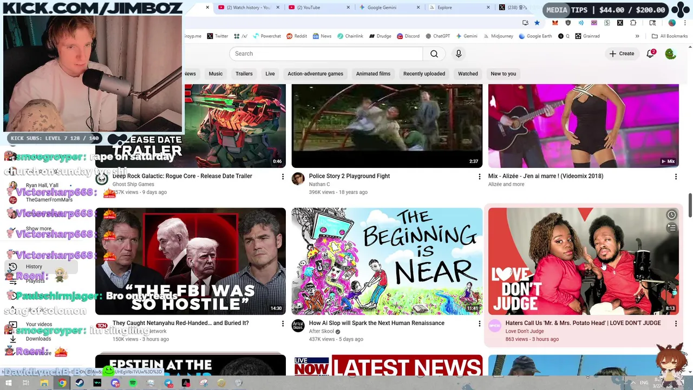
Task: Click Add to queue icon on Love Don't Judge thumbnail
Action: coord(671,228)
